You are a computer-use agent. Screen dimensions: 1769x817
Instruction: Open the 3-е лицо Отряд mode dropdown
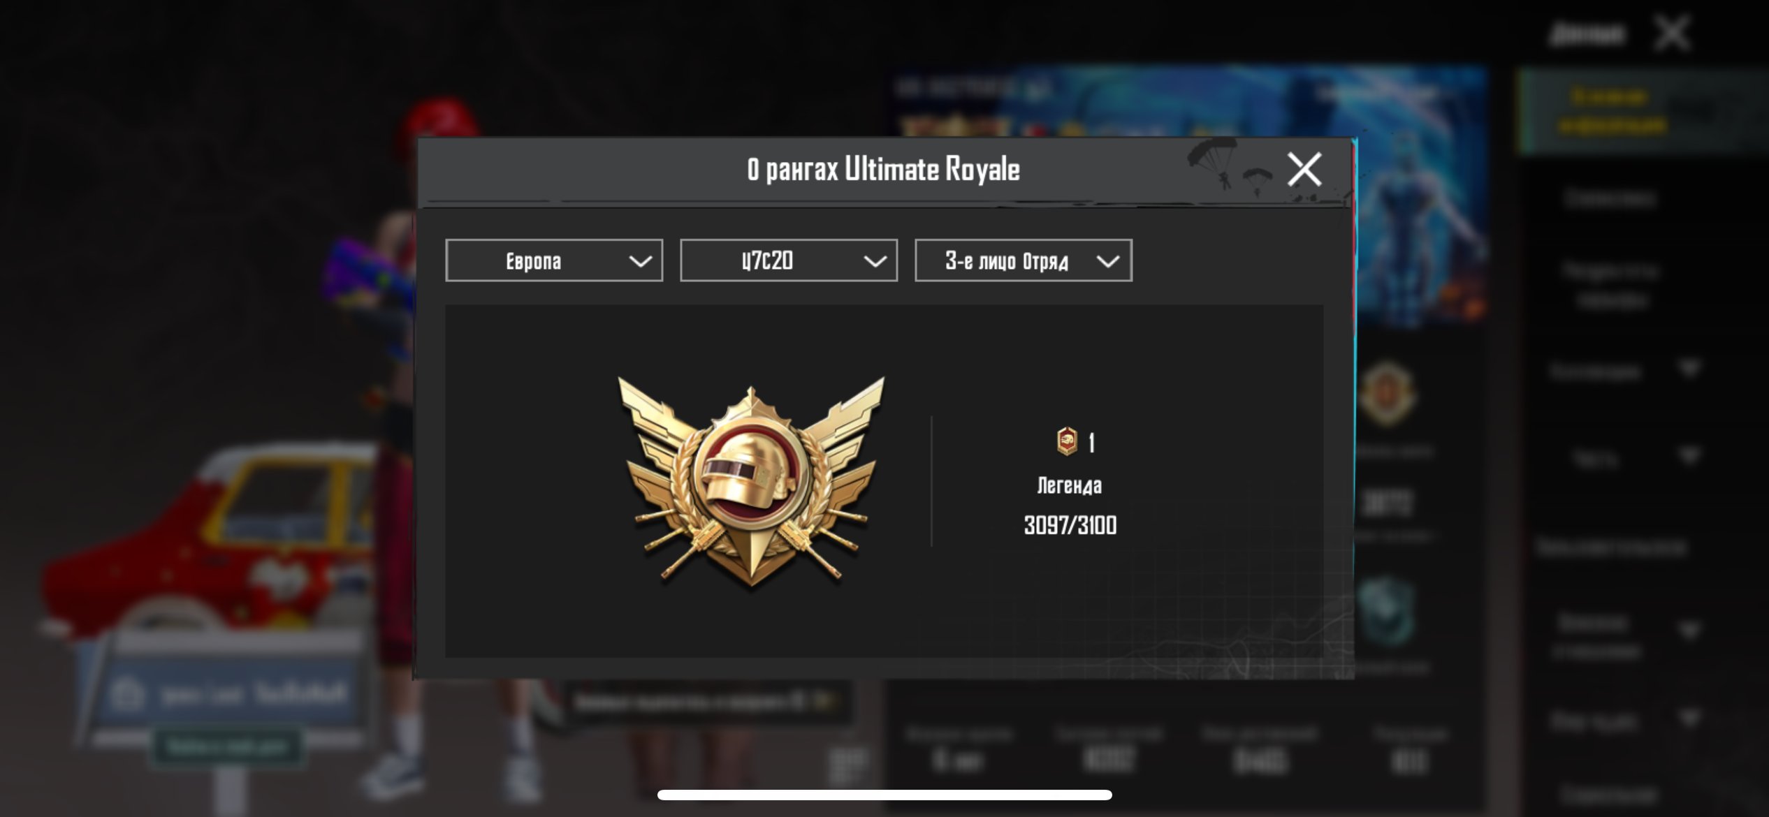pyautogui.click(x=1024, y=260)
